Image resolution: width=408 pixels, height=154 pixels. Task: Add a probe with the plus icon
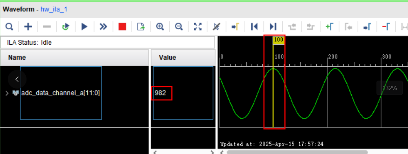coord(28,26)
